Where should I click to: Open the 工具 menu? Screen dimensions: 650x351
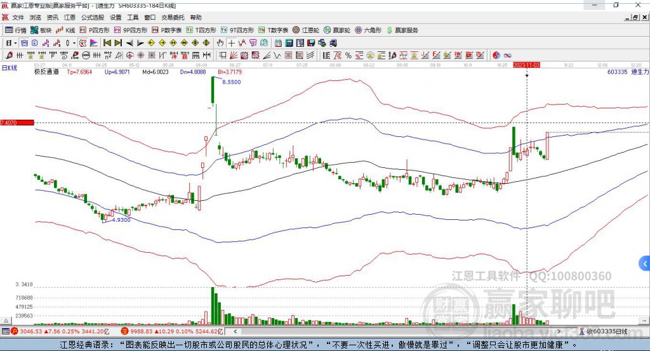133,17
